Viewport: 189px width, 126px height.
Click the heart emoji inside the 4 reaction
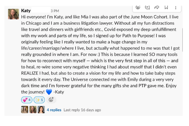[x=24, y=100]
